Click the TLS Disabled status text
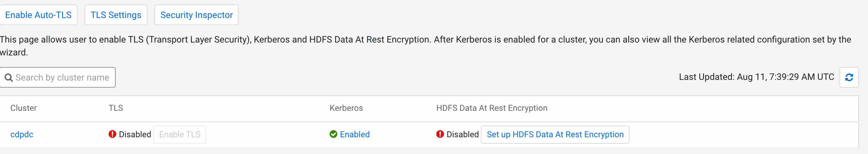This screenshot has height=154, width=868. pyautogui.click(x=135, y=134)
